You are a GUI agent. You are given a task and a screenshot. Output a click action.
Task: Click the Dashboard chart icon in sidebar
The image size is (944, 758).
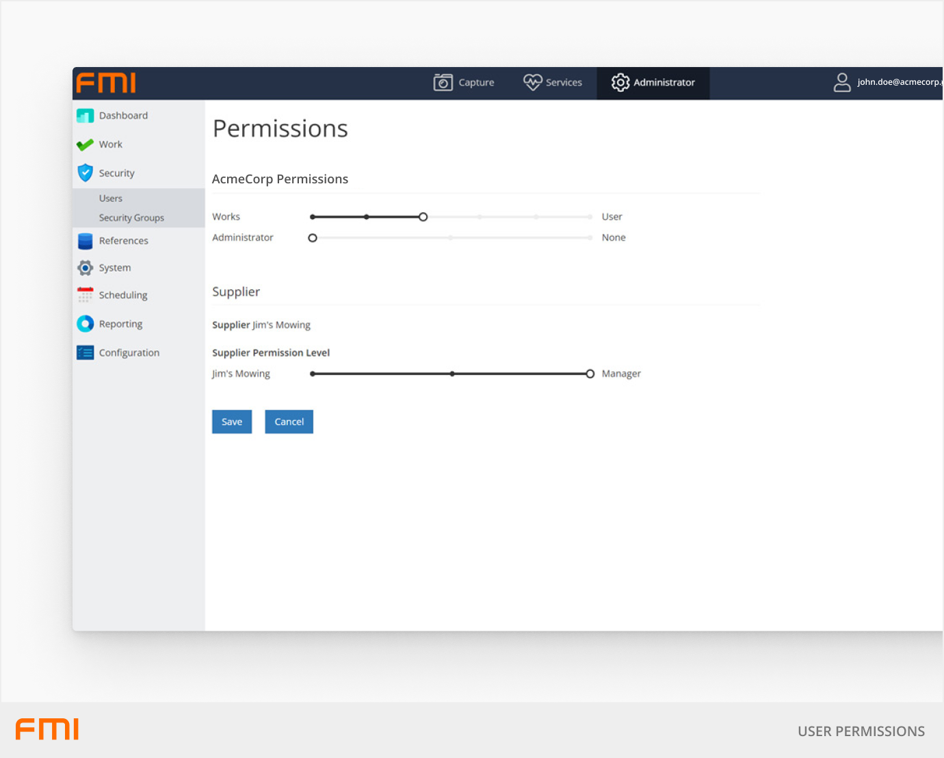pos(85,116)
